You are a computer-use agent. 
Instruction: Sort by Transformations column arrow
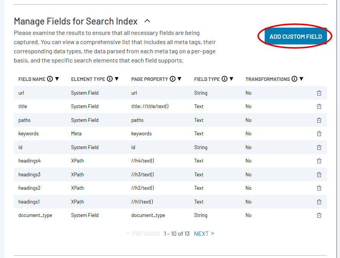301,79
